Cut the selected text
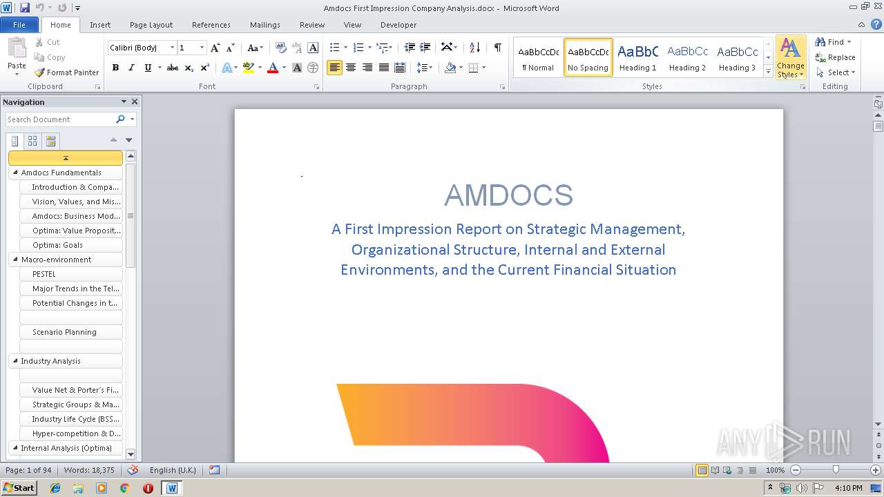This screenshot has width=884, height=497. [x=47, y=42]
